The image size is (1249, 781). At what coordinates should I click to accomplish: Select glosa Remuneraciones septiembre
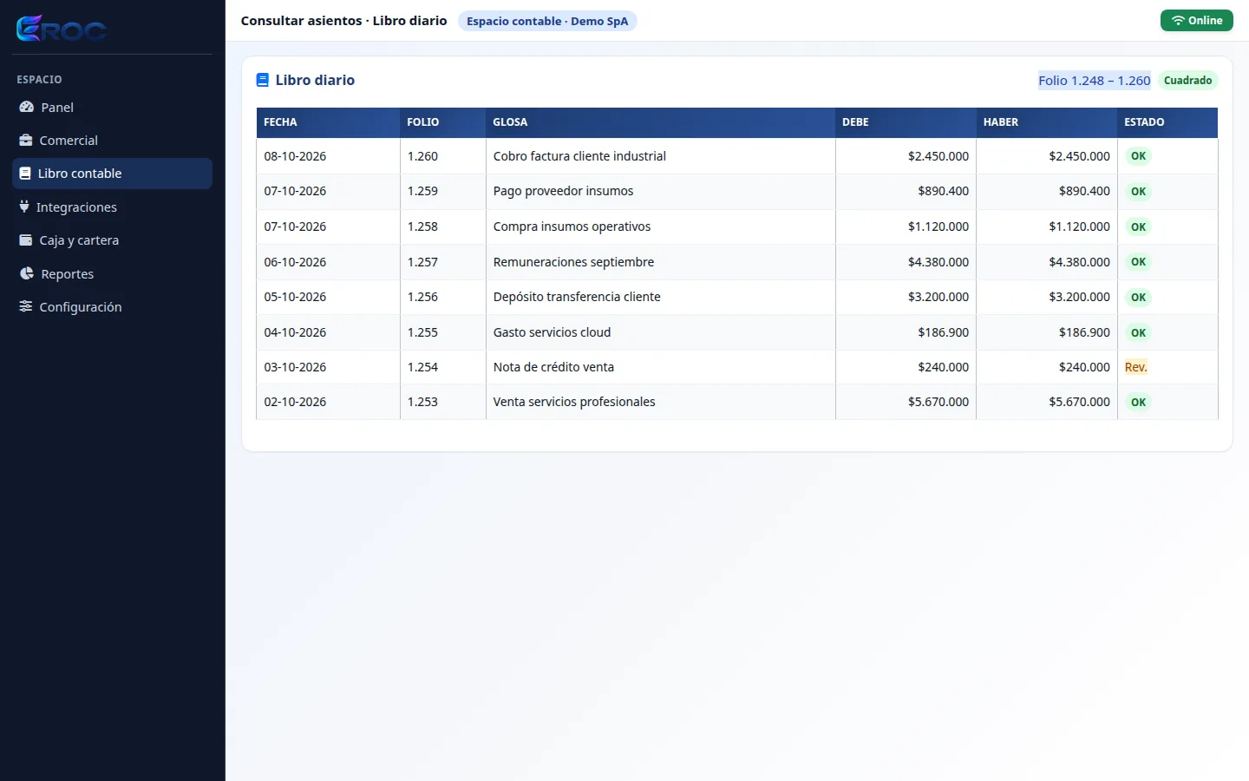[573, 262]
